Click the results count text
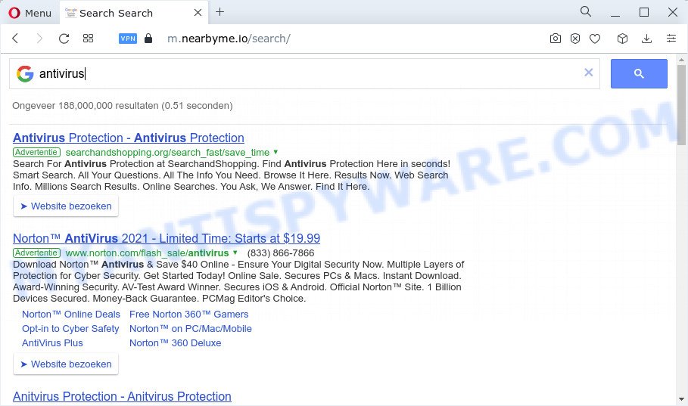688x406 pixels. pos(123,106)
